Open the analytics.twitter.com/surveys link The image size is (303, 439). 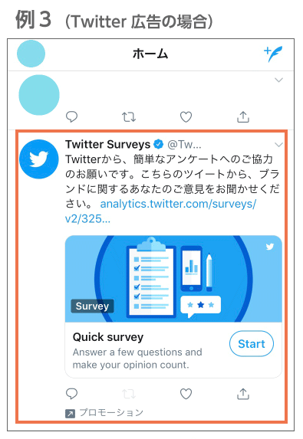pyautogui.click(x=160, y=211)
